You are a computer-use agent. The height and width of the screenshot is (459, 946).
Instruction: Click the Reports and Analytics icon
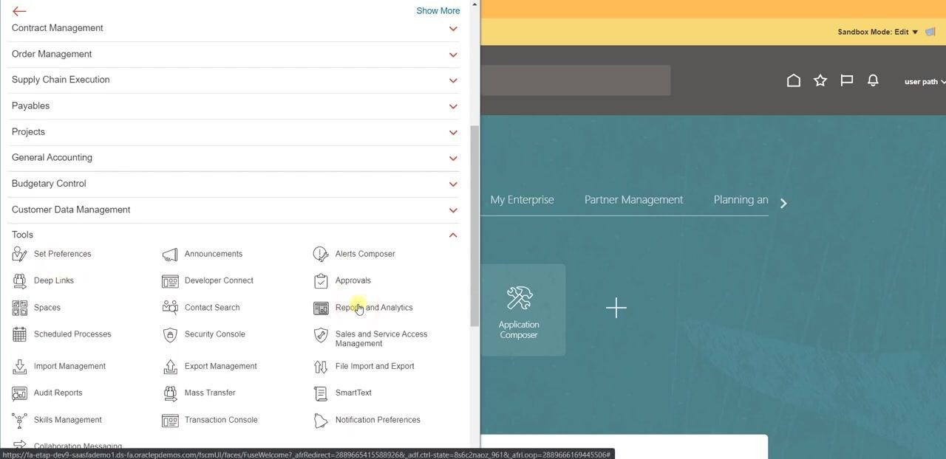(x=321, y=308)
